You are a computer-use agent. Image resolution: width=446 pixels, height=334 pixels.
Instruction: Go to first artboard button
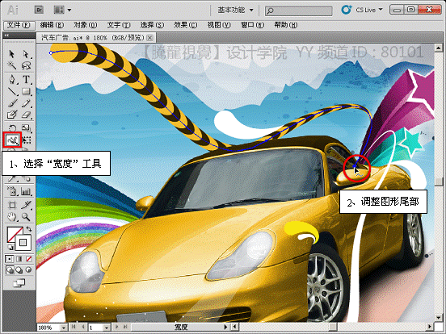[x=74, y=328]
